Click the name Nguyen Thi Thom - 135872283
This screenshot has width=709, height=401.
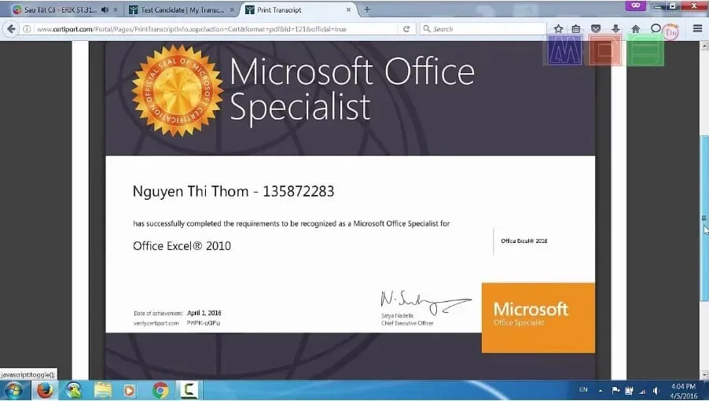tap(233, 191)
